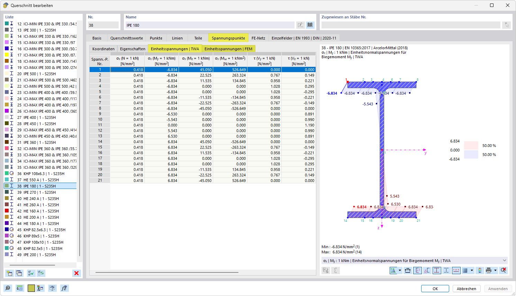516x296 pixels.
Task: Open the FE-Netz tab
Action: 258,38
